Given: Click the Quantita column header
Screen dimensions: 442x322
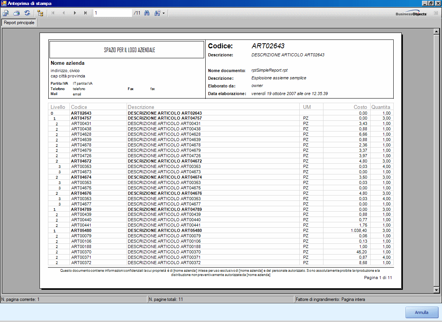Looking at the screenshot, I should tap(381, 107).
